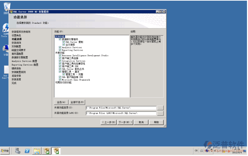
Task: Launch Windows PowerShell from the taskbar
Action: pyautogui.click(x=27, y=151)
